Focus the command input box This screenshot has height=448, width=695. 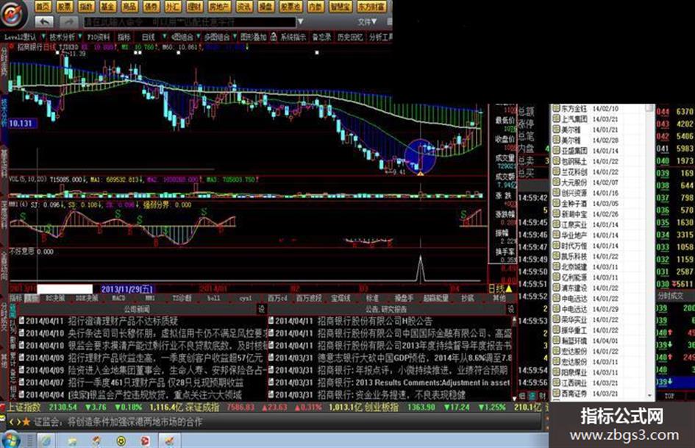coord(190,22)
